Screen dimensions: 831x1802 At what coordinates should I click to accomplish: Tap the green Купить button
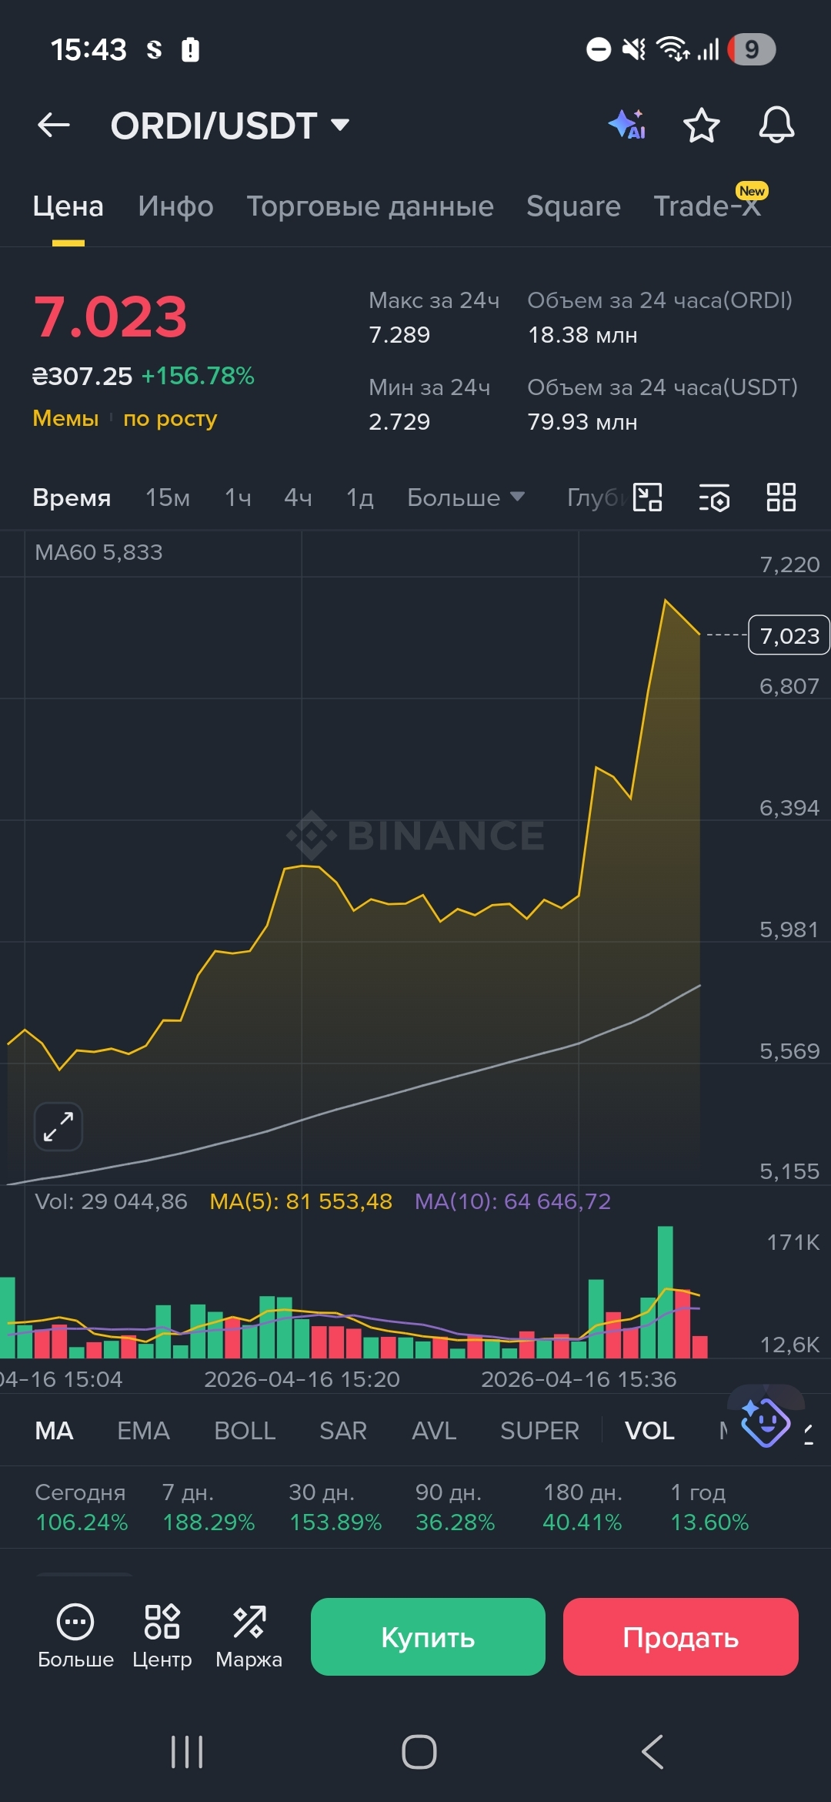[428, 1636]
